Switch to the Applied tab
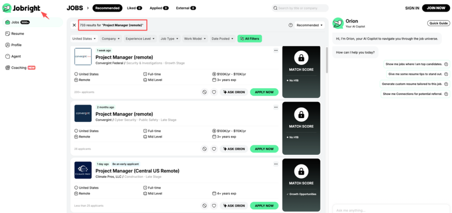Screen dimensions: 452x213 coord(159,8)
